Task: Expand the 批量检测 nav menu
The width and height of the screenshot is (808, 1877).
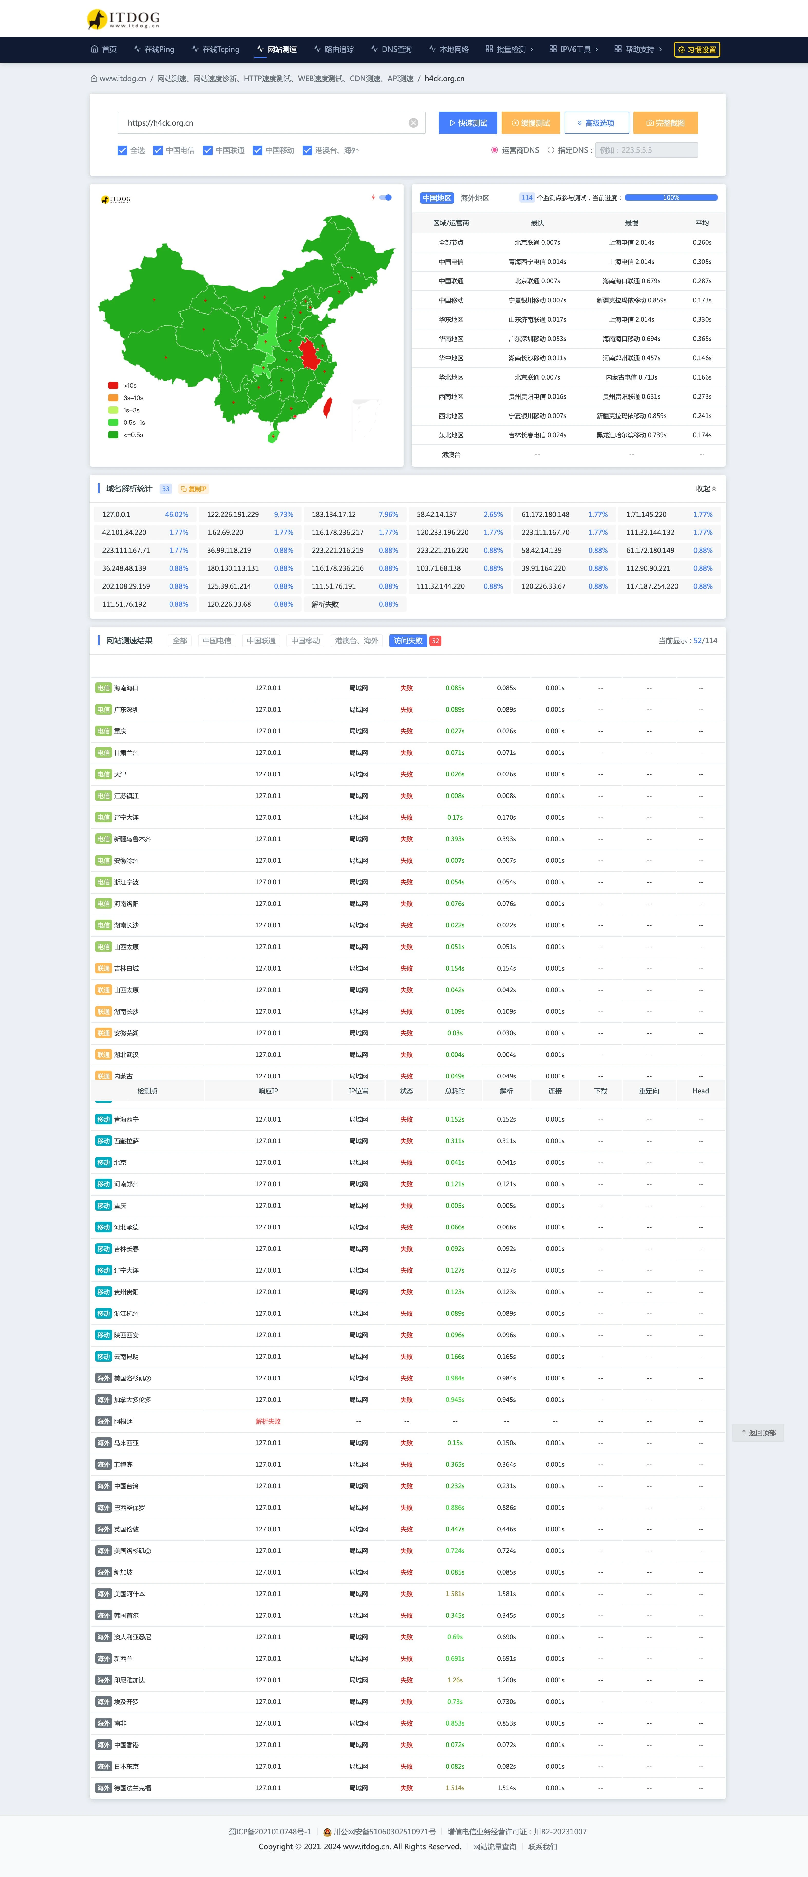Action: click(x=509, y=50)
